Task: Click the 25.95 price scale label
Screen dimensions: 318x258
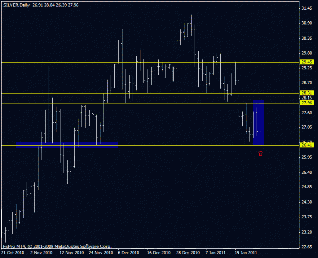Action: [x=307, y=157]
